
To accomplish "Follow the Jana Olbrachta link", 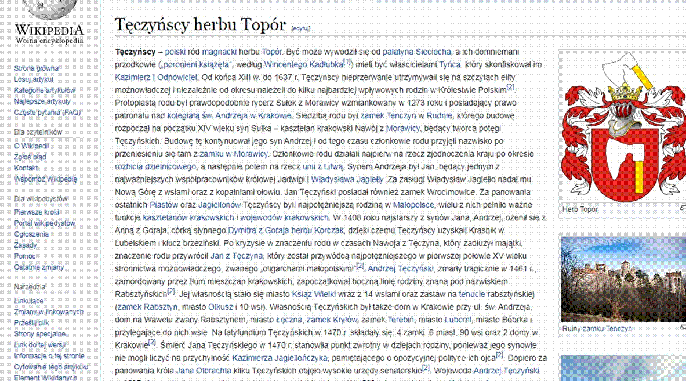I will click(x=204, y=371).
